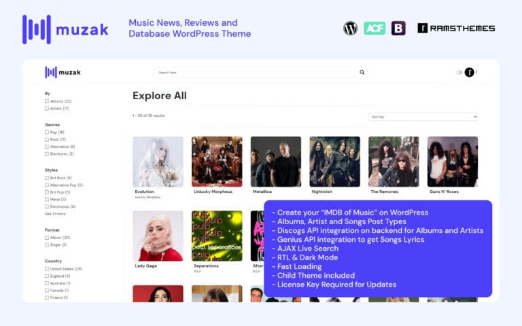Check the Alternative (6) genre filter

[47, 147]
